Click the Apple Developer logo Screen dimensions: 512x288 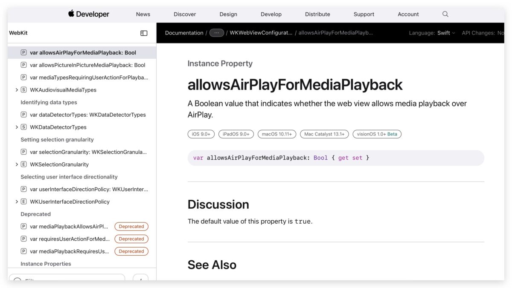click(89, 14)
